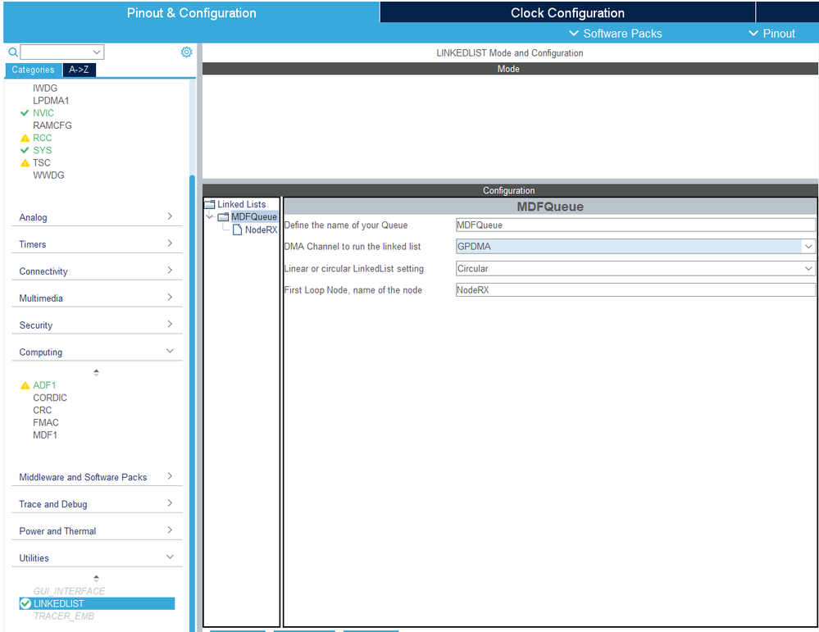Open the settings gear icon
The height and width of the screenshot is (632, 819).
coord(186,52)
